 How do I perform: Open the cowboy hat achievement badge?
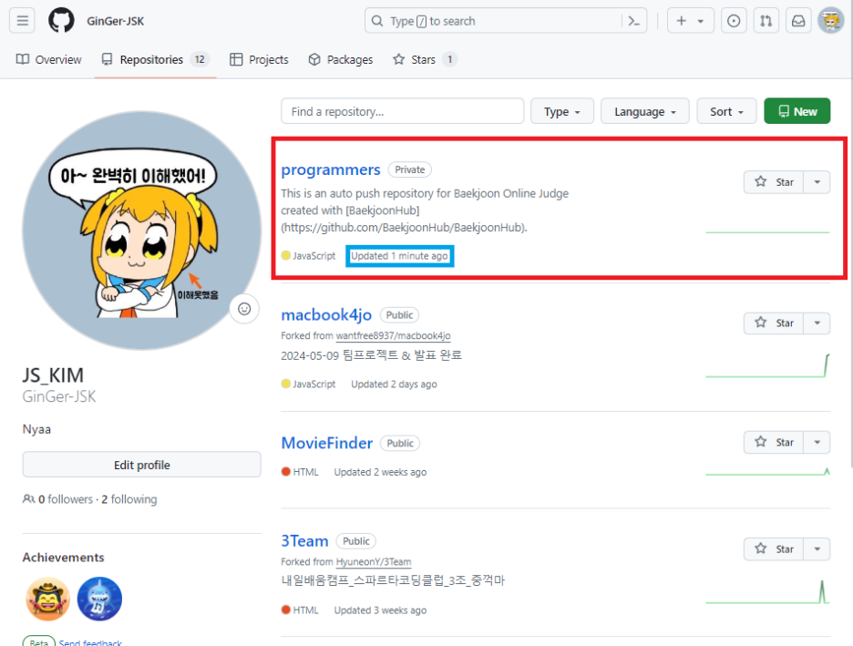point(48,599)
